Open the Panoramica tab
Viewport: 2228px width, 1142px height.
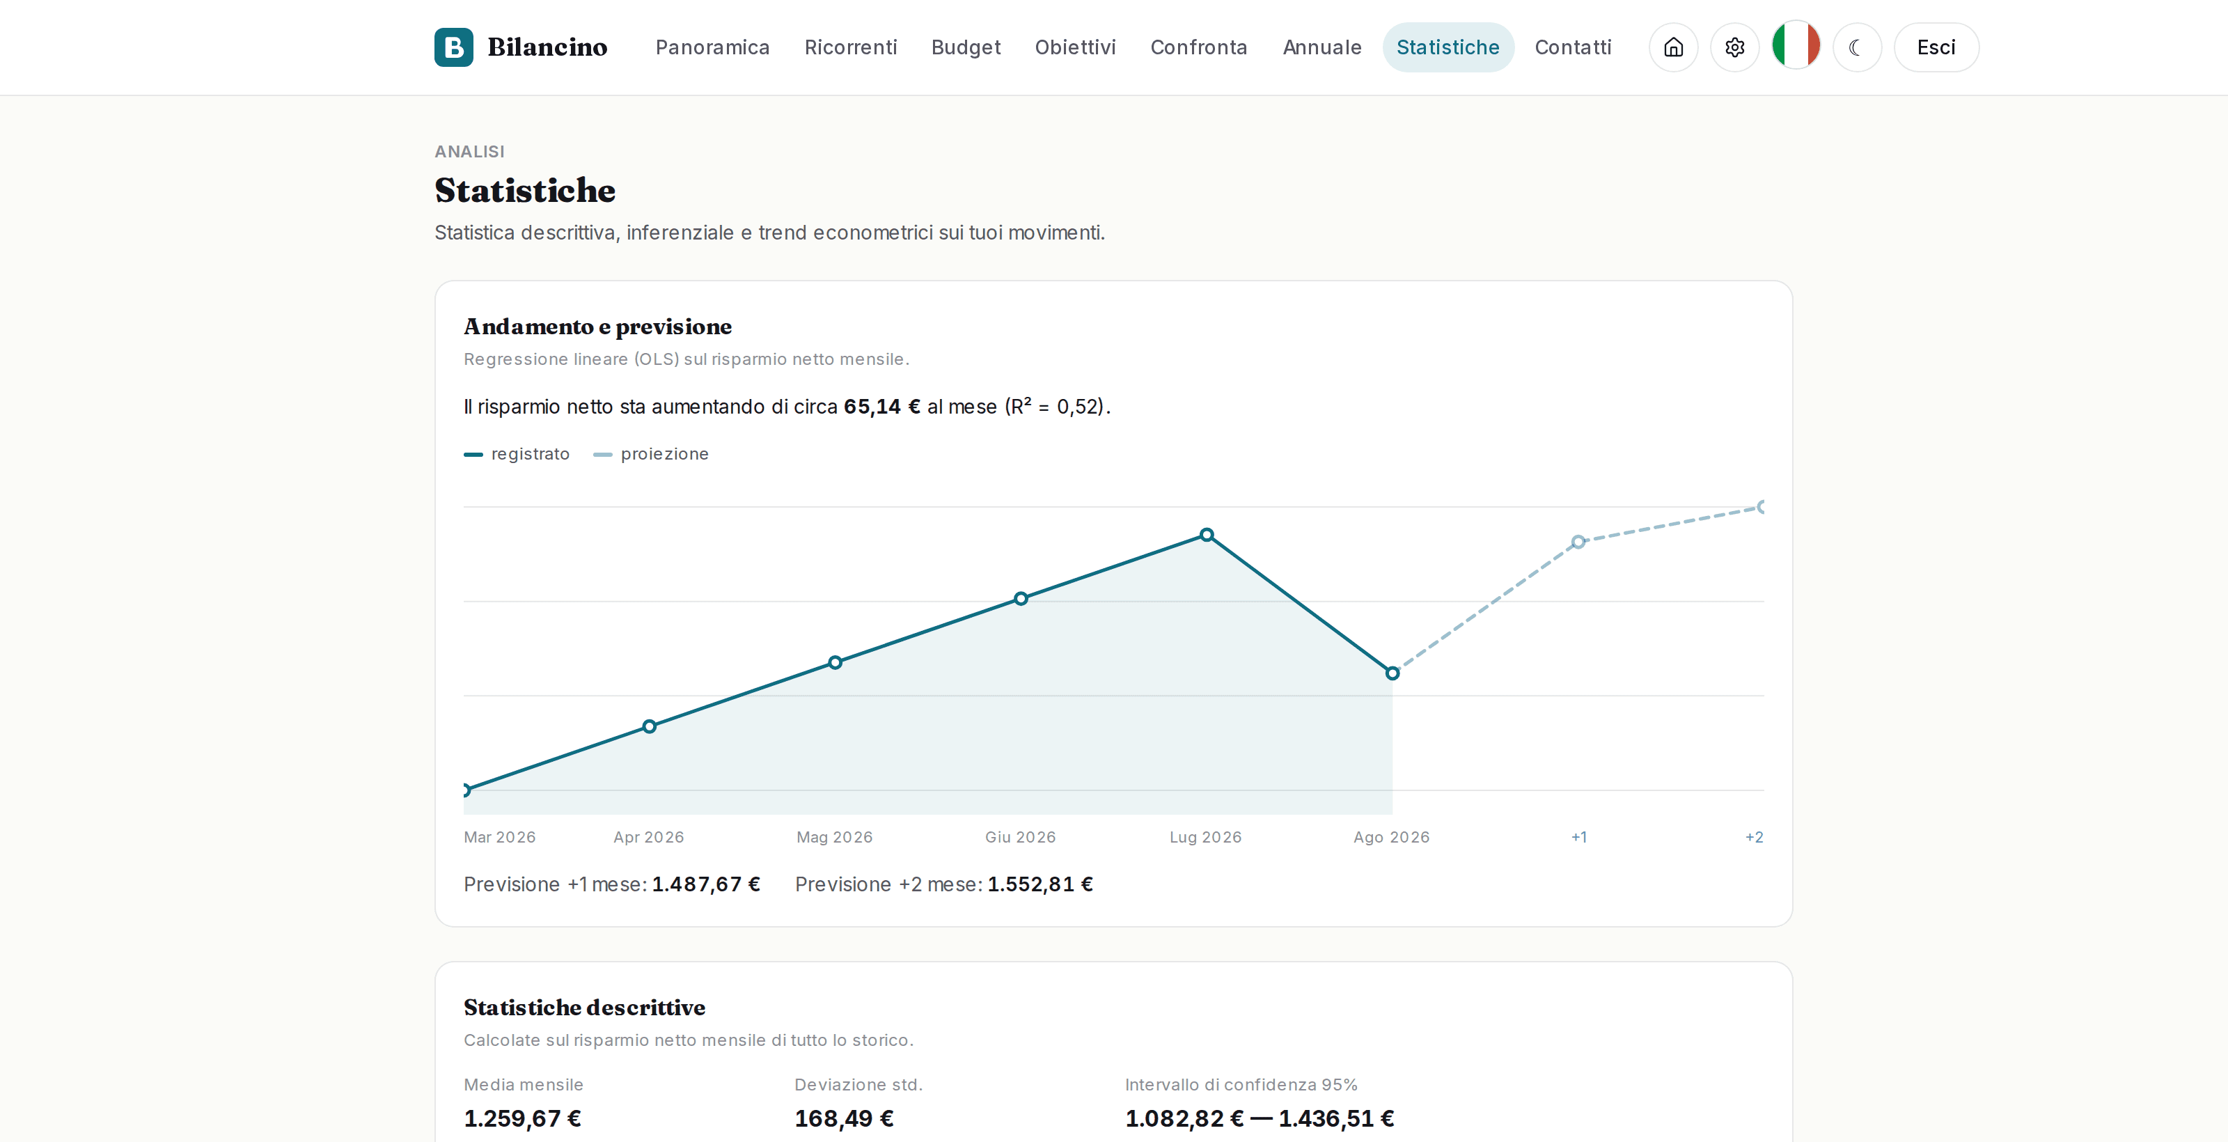point(712,47)
